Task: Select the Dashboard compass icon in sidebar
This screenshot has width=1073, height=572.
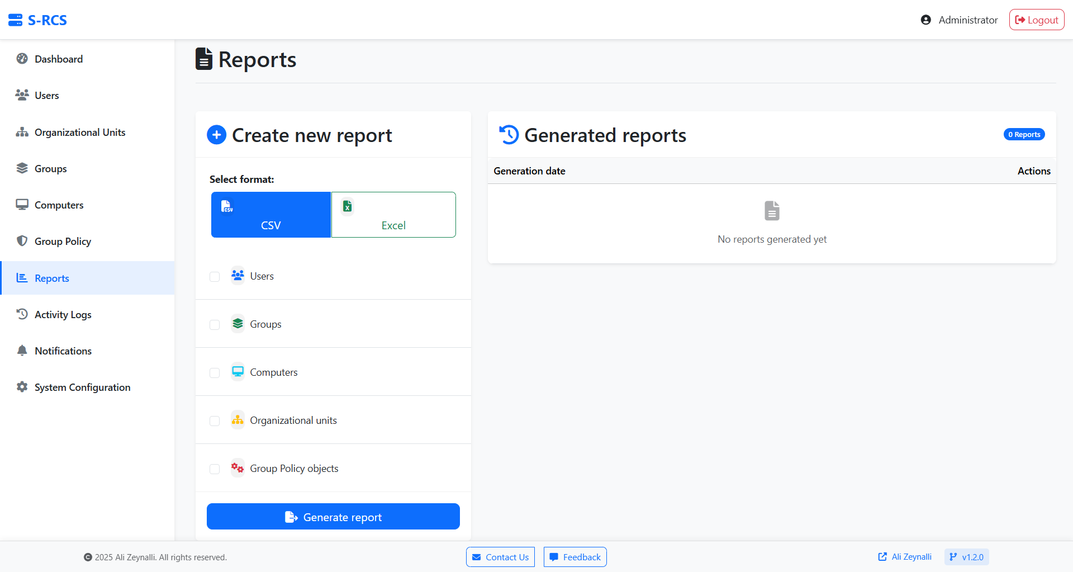Action: click(x=22, y=58)
